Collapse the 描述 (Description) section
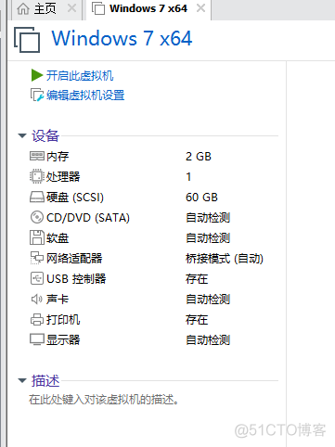This screenshot has width=335, height=447. (x=22, y=380)
